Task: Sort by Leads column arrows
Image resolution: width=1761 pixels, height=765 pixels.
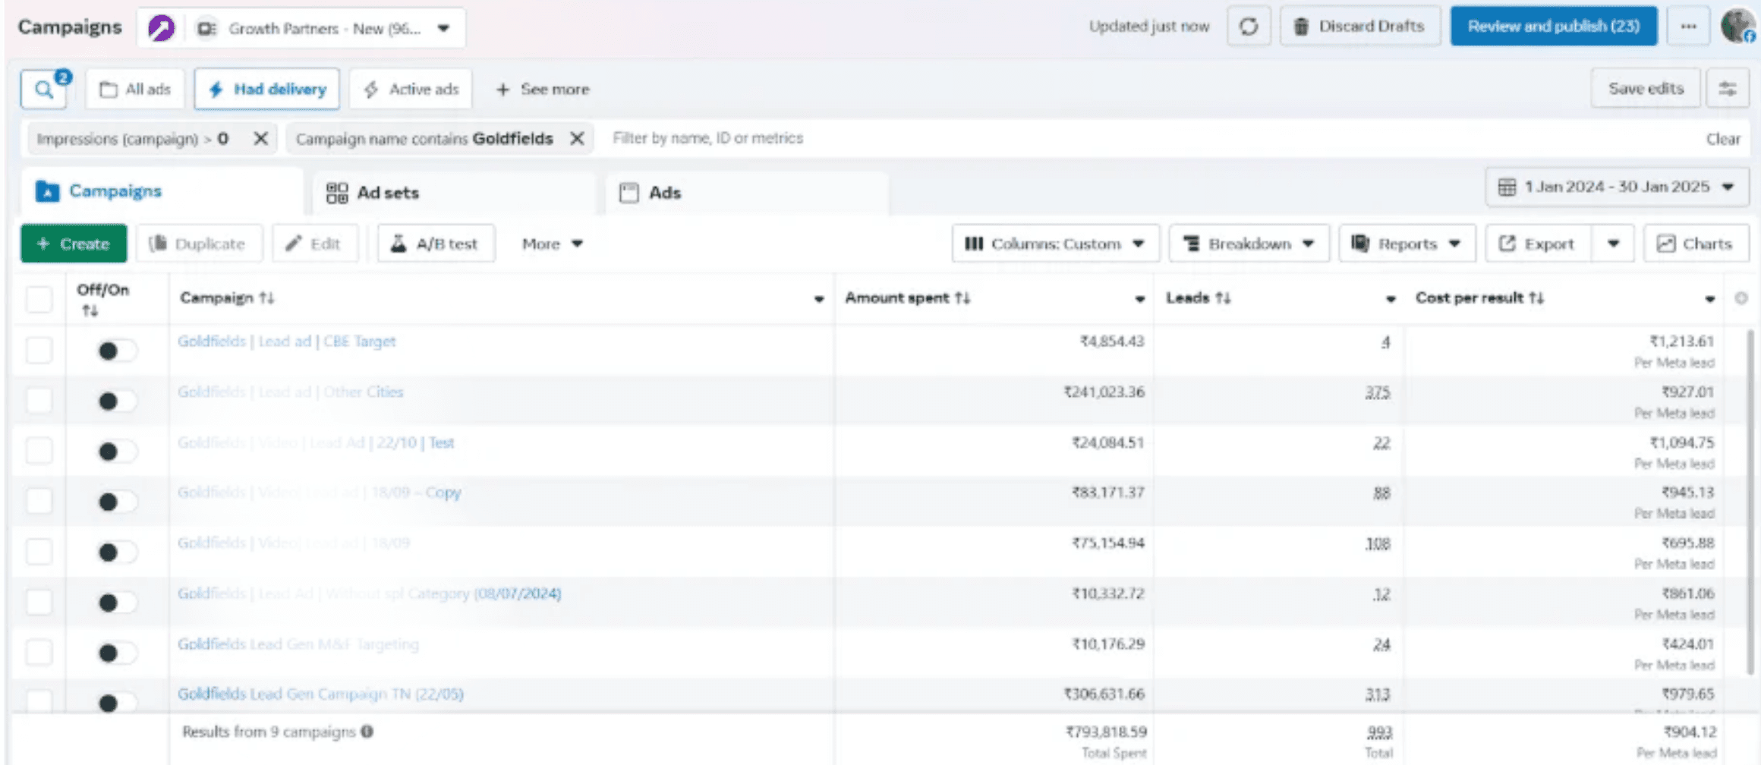Action: pyautogui.click(x=1223, y=298)
